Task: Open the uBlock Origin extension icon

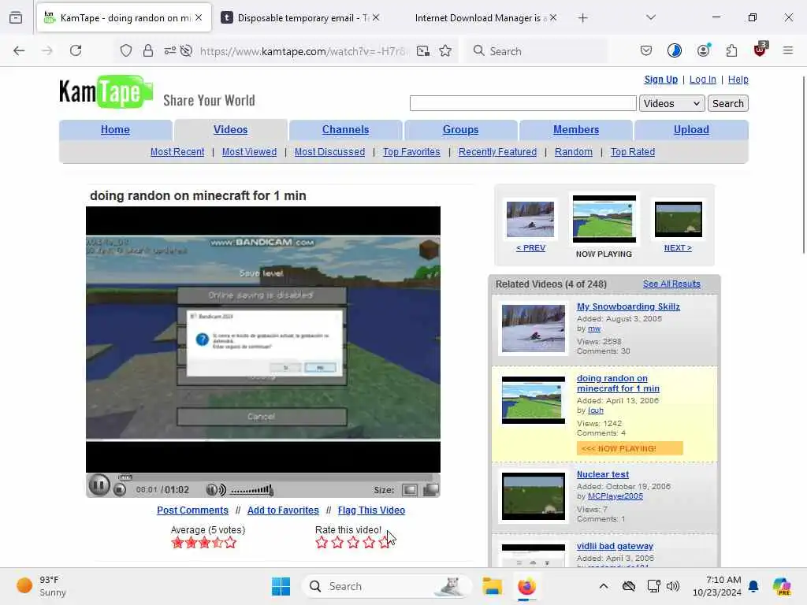Action: (761, 50)
